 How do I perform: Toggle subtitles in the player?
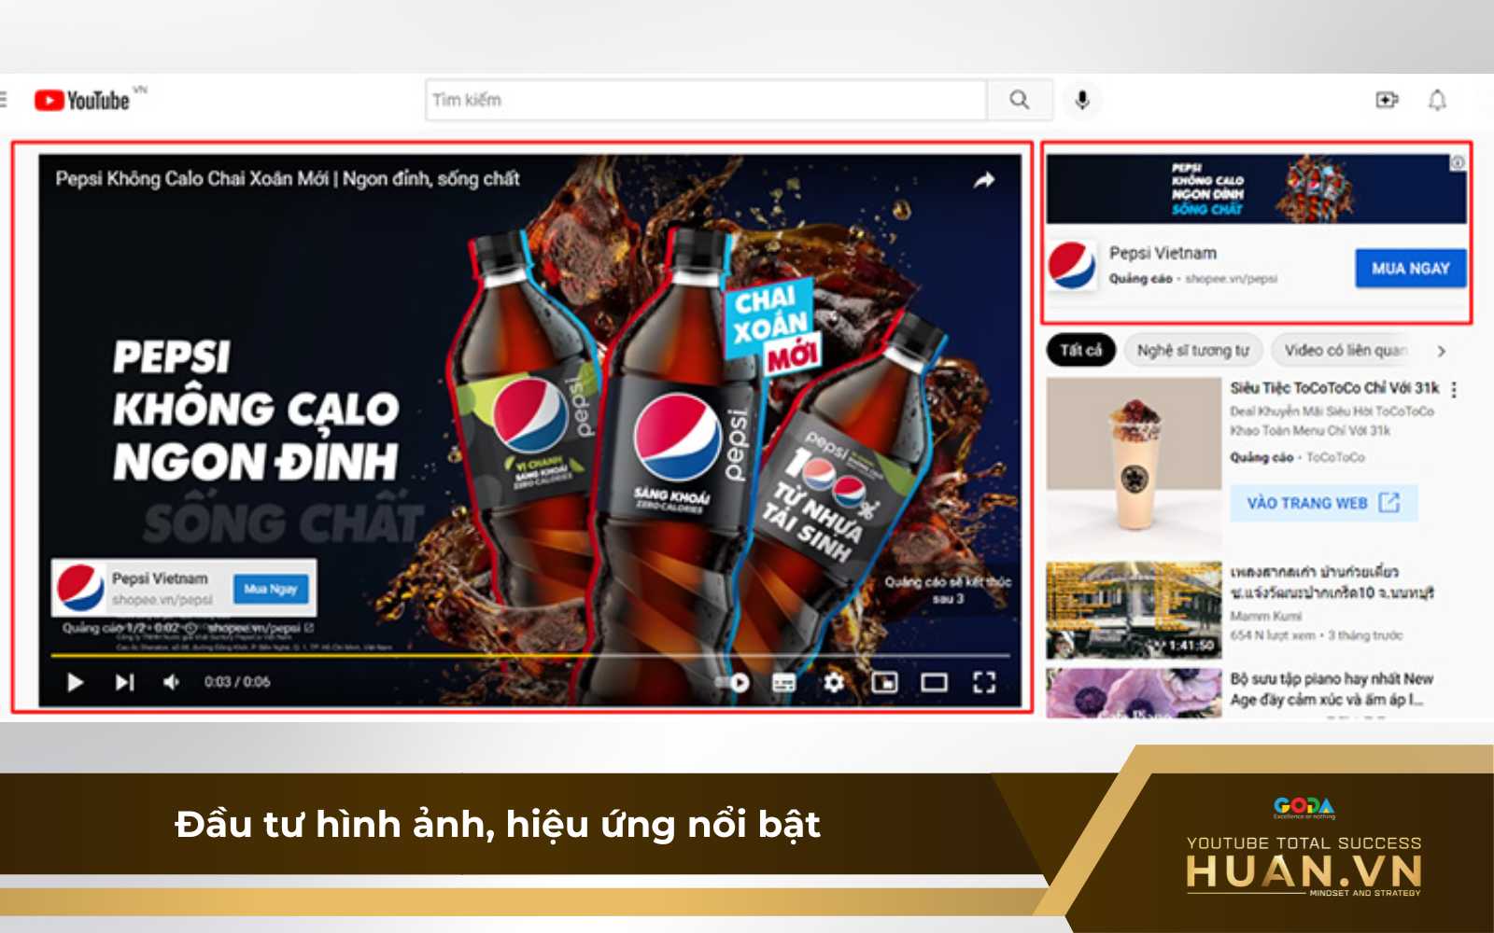tap(784, 683)
